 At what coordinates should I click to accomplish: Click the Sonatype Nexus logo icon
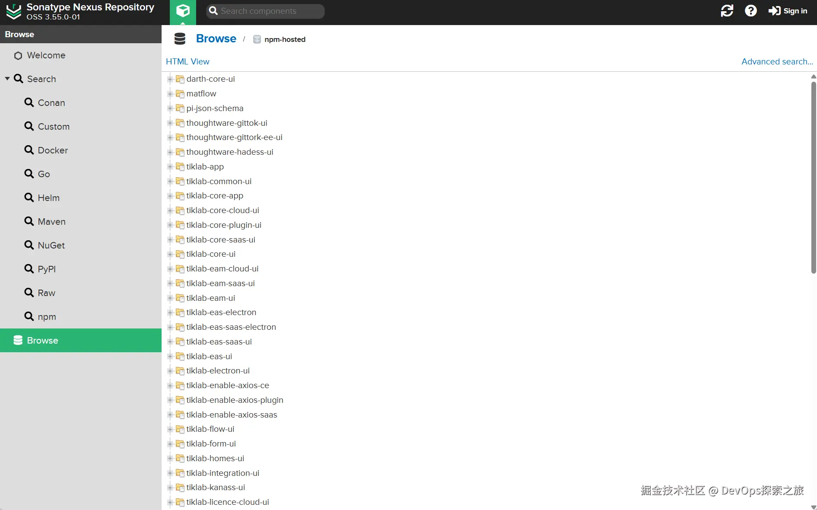pyautogui.click(x=13, y=12)
